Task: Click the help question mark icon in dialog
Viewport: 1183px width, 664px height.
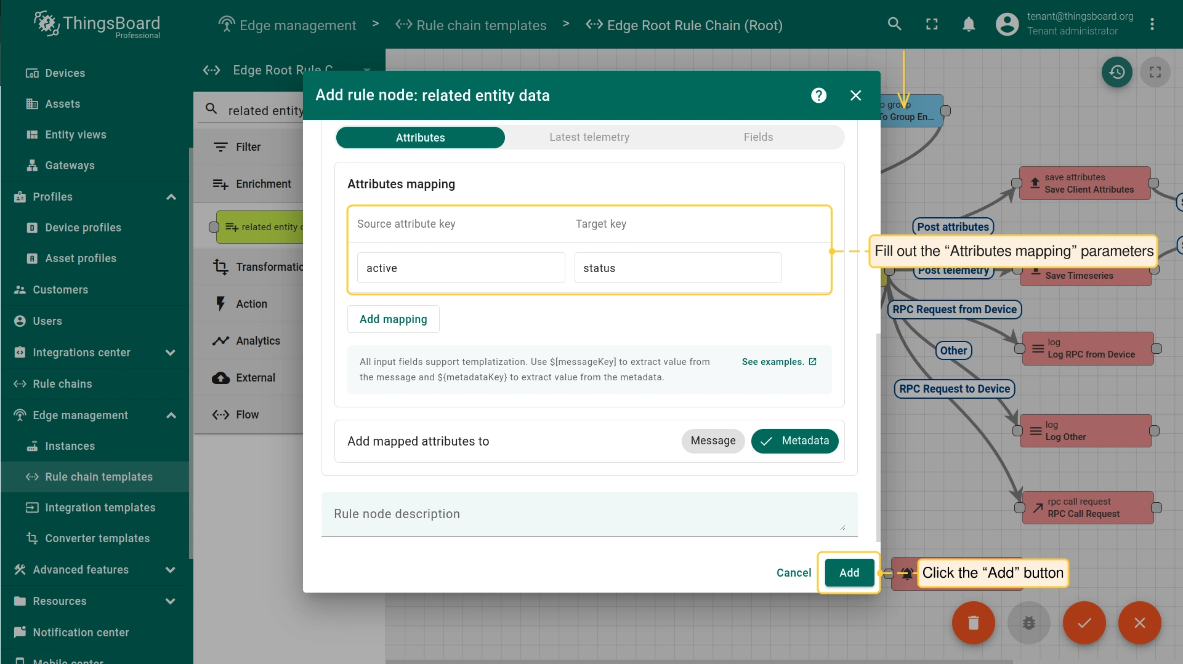Action: pyautogui.click(x=818, y=95)
